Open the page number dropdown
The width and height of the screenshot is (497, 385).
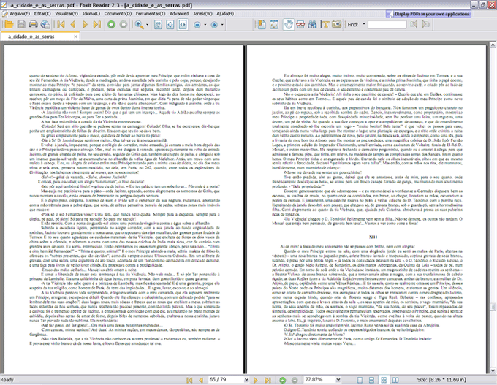coord(246,380)
